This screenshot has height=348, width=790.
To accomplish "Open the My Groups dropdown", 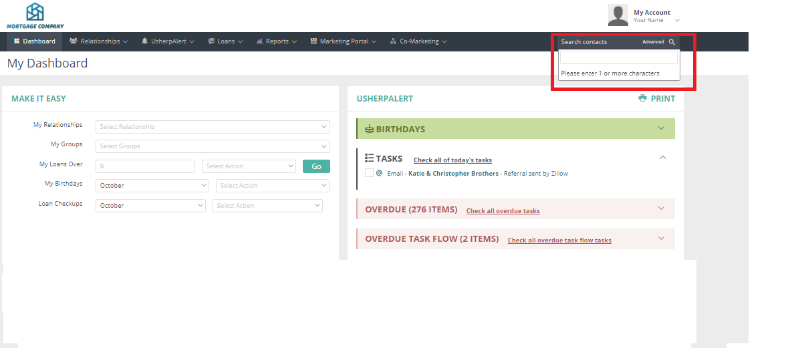I will click(213, 146).
